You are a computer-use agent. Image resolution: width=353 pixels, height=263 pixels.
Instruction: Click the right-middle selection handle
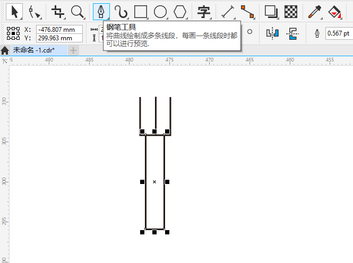167,182
